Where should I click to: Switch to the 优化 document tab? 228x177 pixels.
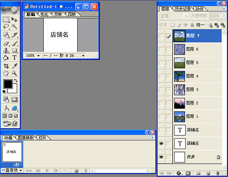pyautogui.click(x=44, y=15)
